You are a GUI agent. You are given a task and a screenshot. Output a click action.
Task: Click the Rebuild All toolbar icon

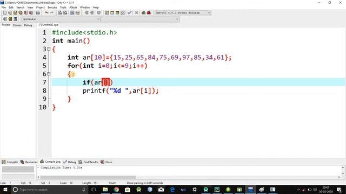click(123, 13)
